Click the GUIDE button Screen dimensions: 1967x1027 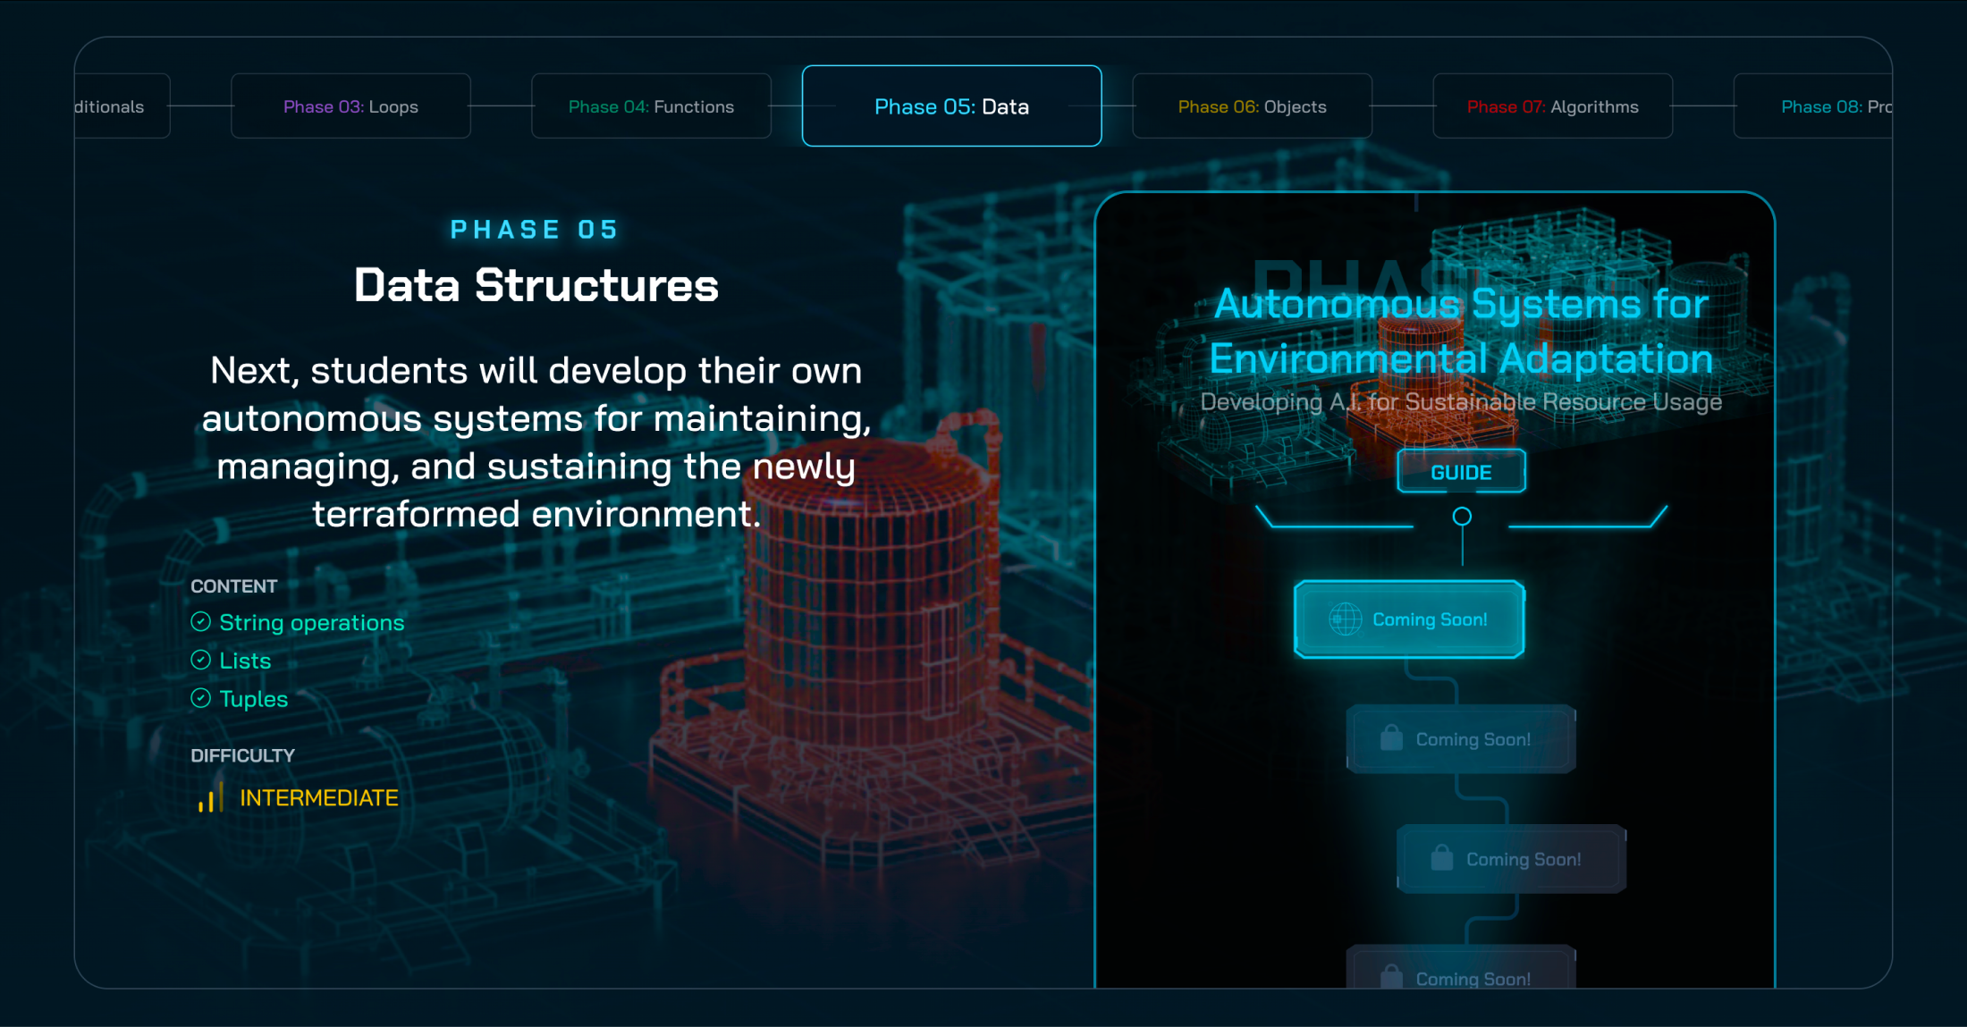coord(1461,472)
